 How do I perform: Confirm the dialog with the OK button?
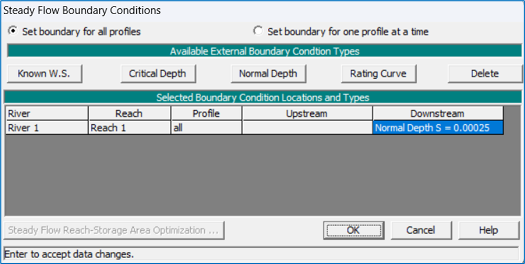(x=353, y=230)
